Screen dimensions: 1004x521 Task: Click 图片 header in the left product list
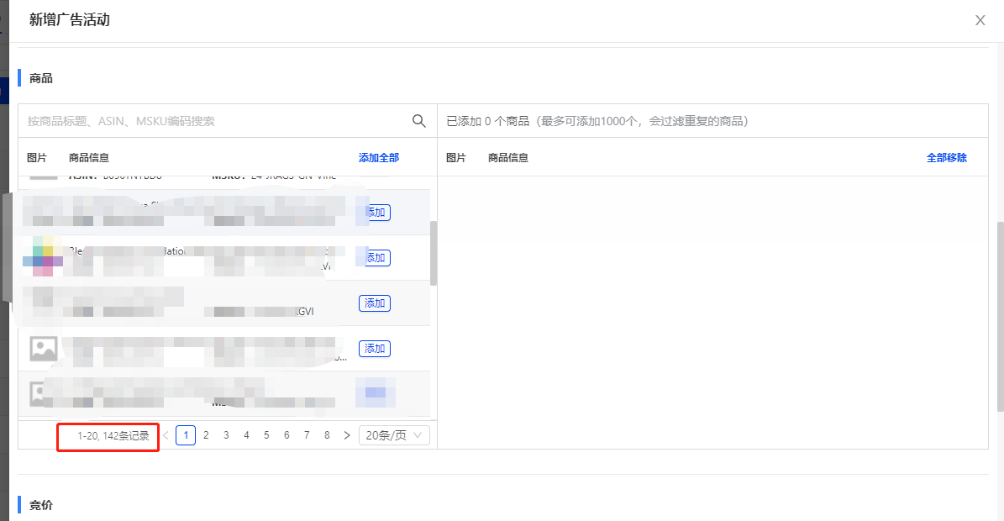click(x=37, y=157)
